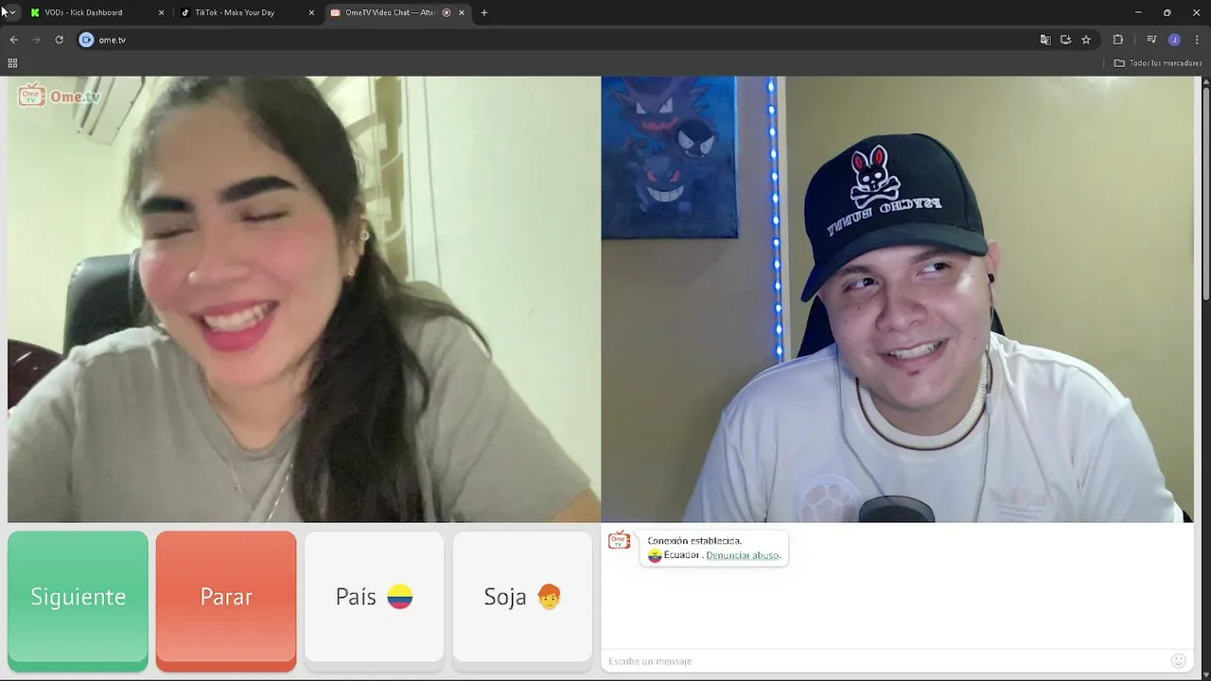Image resolution: width=1211 pixels, height=681 pixels.
Task: Switch to TikTok - Make Your Day tab
Action: coord(247,12)
